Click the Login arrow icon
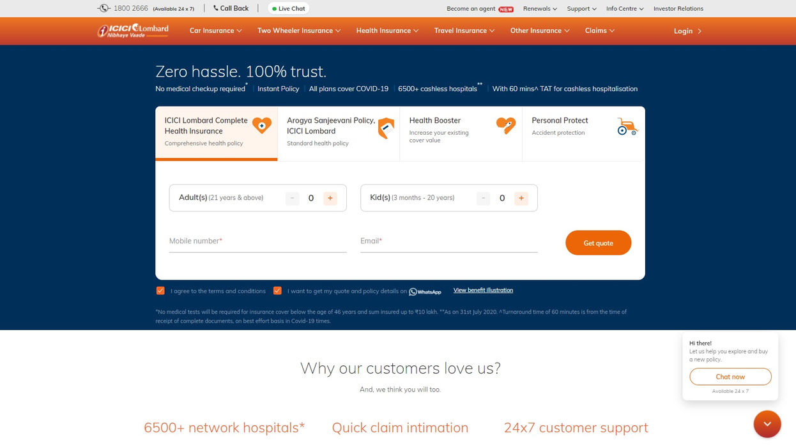The image size is (796, 447). tap(700, 31)
